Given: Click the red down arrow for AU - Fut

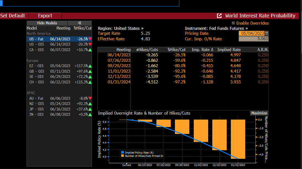Looking at the screenshot, I should (90, 98).
